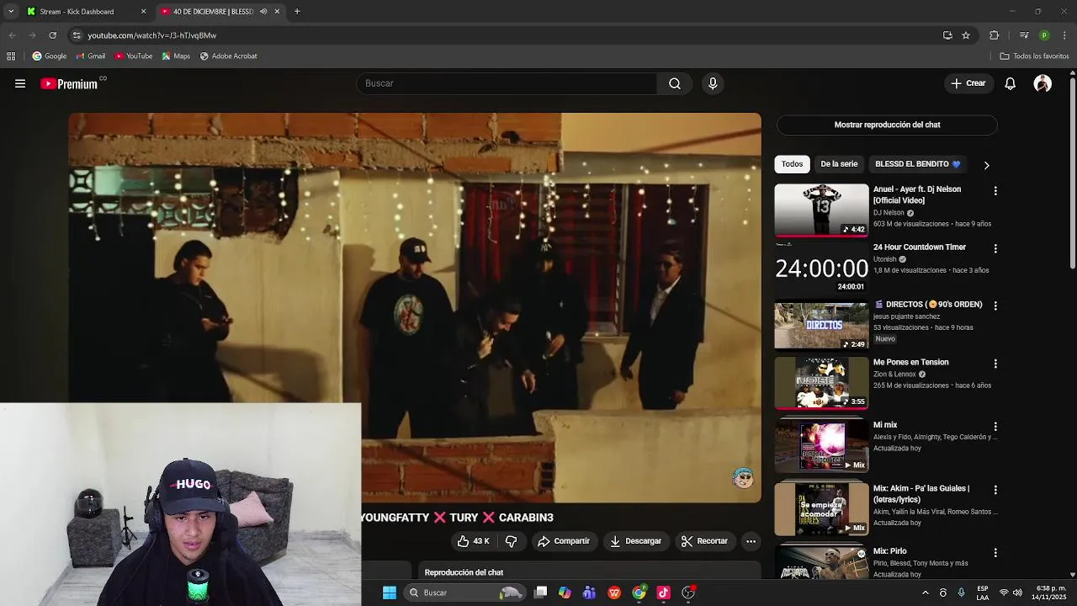Open Copilot from the taskbar

pyautogui.click(x=565, y=593)
